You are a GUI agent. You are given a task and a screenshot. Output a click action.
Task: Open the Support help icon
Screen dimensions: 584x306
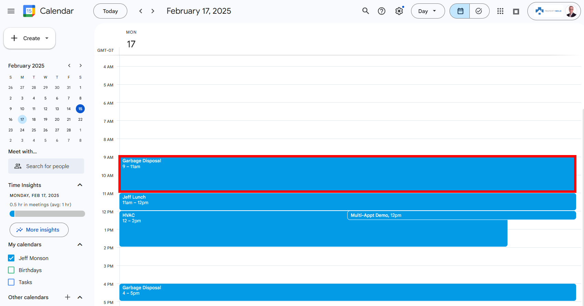click(x=381, y=11)
